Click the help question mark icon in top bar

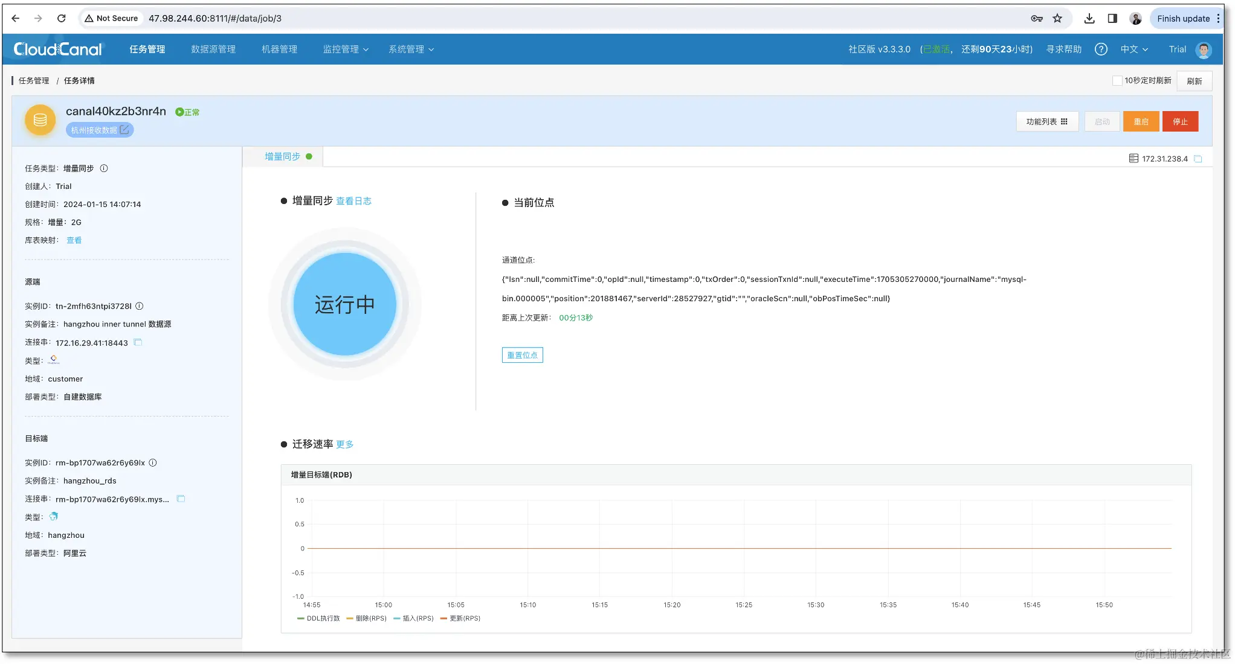[1101, 49]
